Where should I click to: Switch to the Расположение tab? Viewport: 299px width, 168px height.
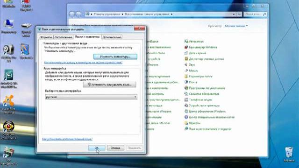64,37
